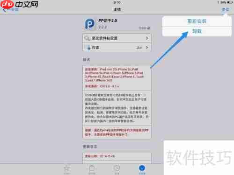The height and width of the screenshot is (175, 234).
Task: Choose 重新安装 (reinstall) from the popup menu
Action: click(197, 21)
